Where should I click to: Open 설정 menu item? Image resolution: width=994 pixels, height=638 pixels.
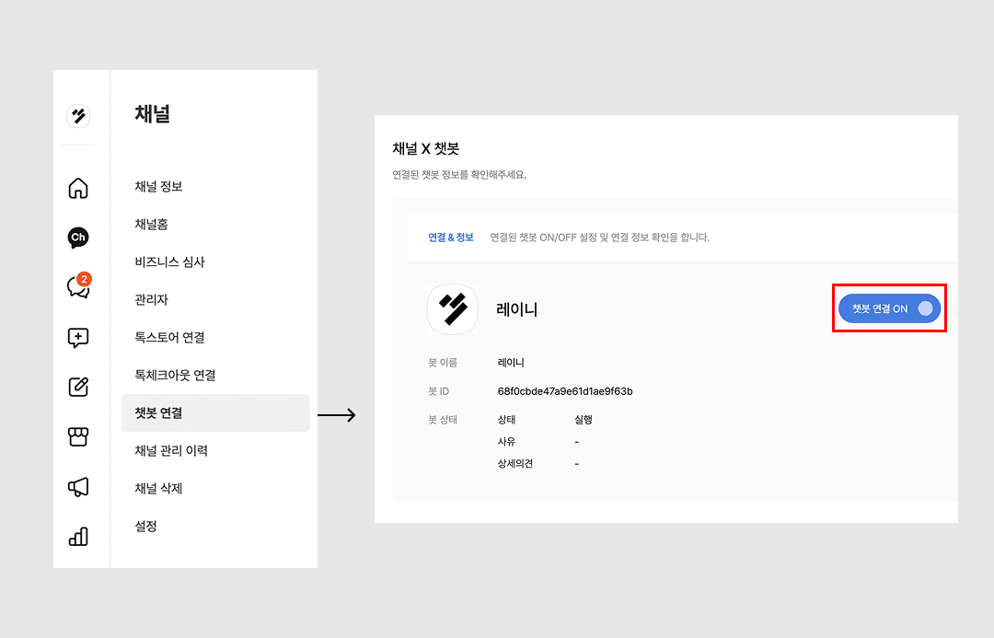(x=145, y=526)
